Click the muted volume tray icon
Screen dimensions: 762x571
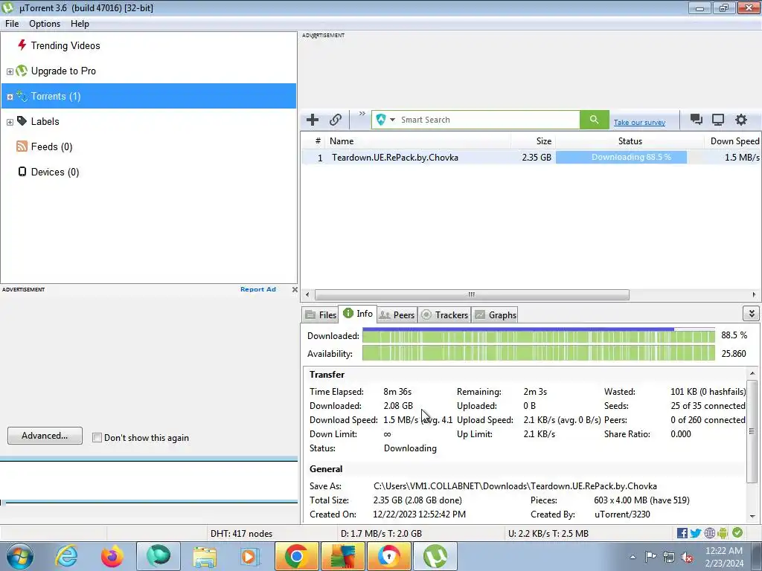(x=687, y=557)
